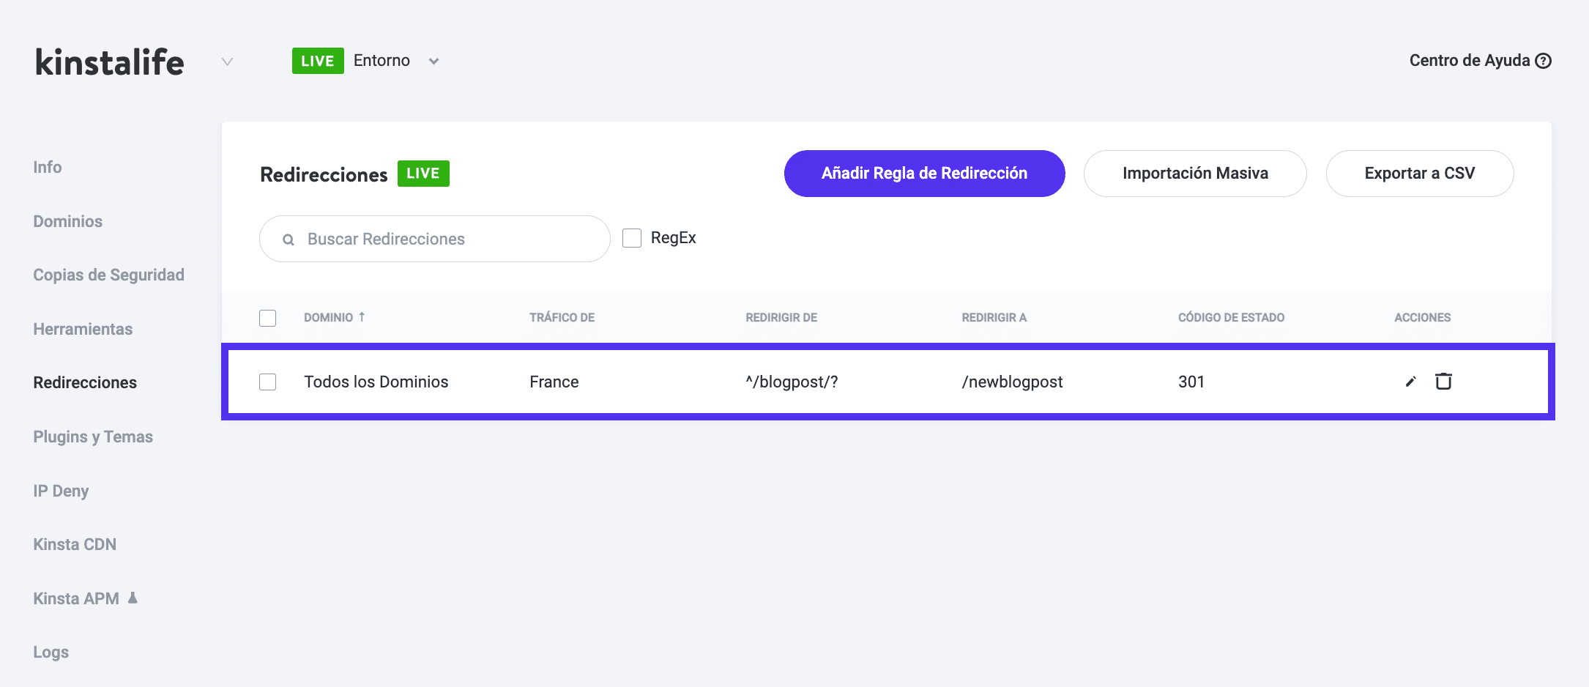Click the LIVE badge beside Redirecciones
This screenshot has width=1589, height=687.
coord(423,174)
